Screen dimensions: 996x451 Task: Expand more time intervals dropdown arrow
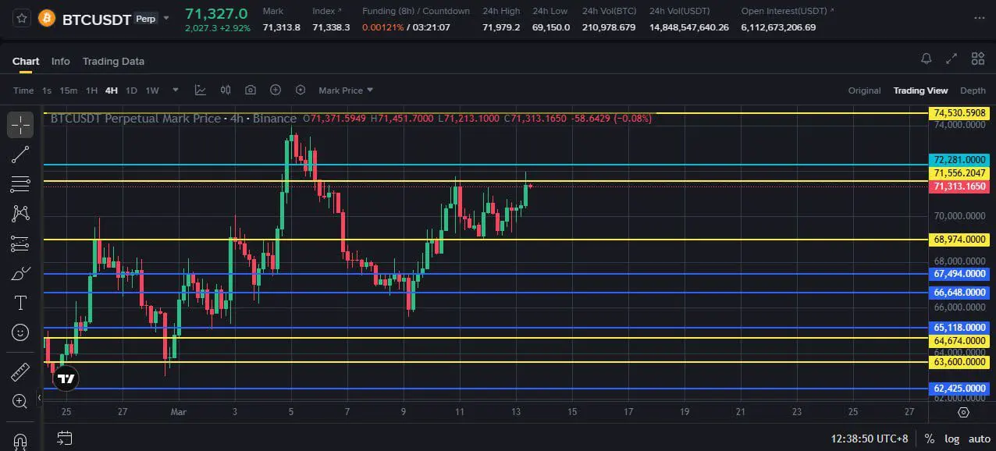pos(176,91)
